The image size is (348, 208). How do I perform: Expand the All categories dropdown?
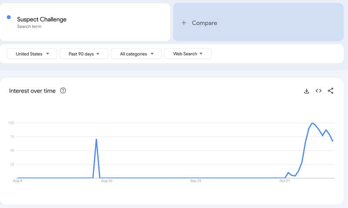pyautogui.click(x=136, y=54)
